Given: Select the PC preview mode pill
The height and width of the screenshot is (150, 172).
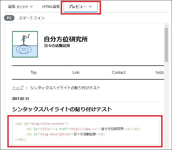Looking at the screenshot, I should coord(9,18).
